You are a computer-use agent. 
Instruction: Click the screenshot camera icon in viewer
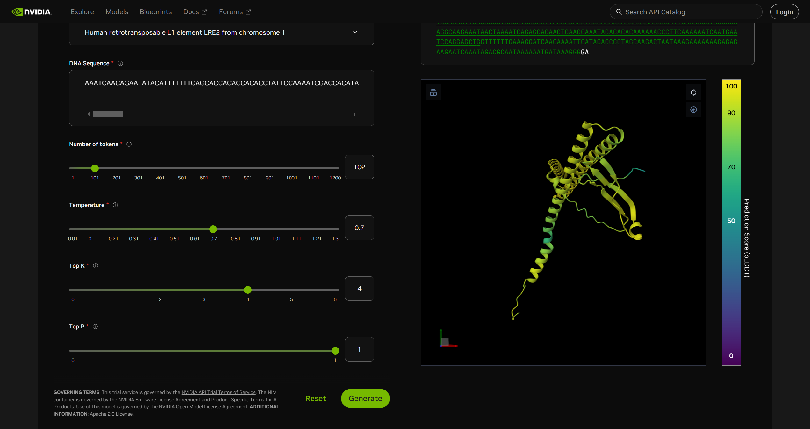[x=693, y=110]
